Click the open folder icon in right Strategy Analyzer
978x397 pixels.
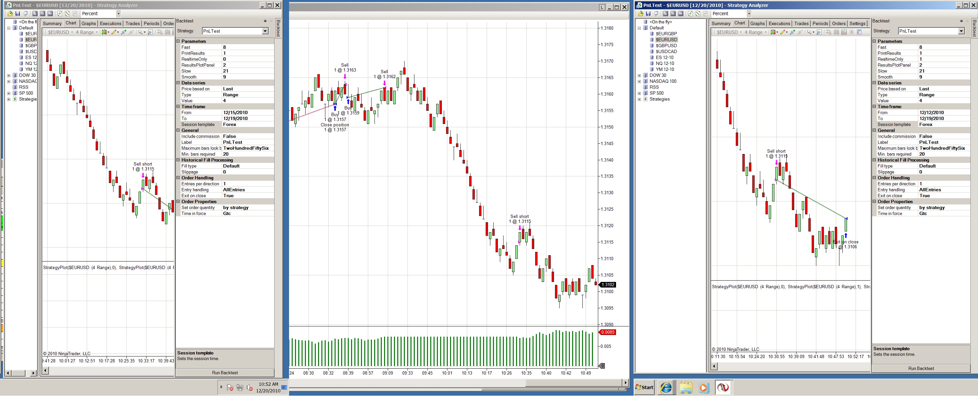(x=641, y=14)
